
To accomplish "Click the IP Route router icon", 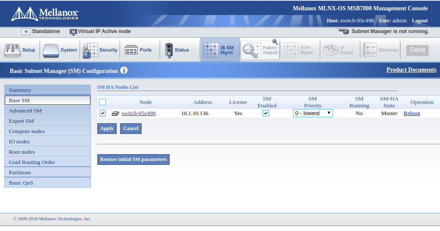I will point(330,50).
